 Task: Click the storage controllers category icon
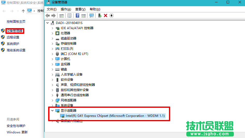(x=57, y=44)
